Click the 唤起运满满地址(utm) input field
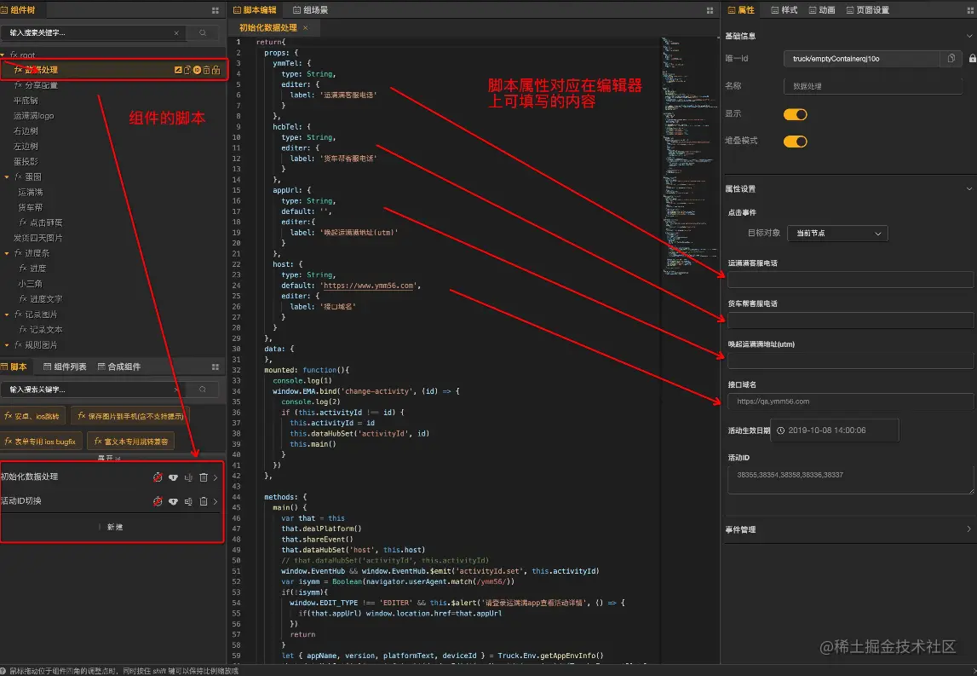Screen dimensions: 977x676 point(850,361)
